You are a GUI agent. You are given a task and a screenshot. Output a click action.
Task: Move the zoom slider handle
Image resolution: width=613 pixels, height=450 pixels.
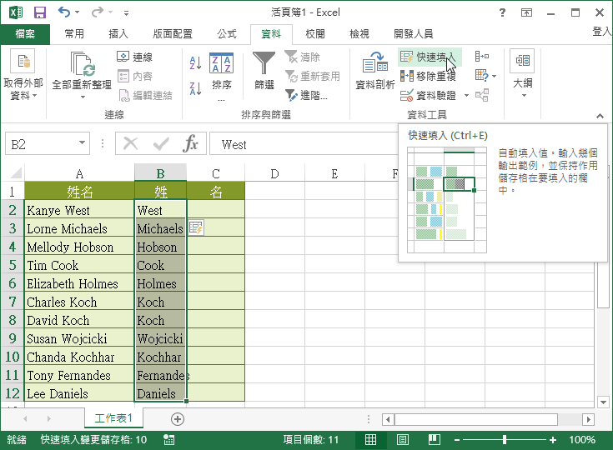pyautogui.click(x=505, y=440)
